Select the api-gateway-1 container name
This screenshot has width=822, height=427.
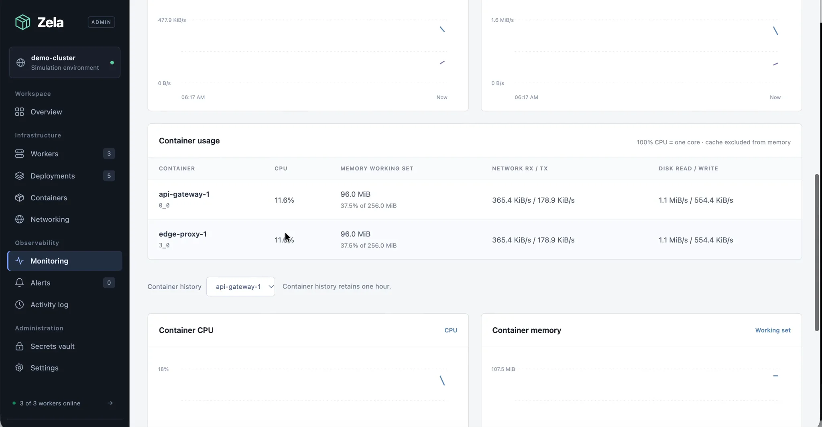coord(184,194)
